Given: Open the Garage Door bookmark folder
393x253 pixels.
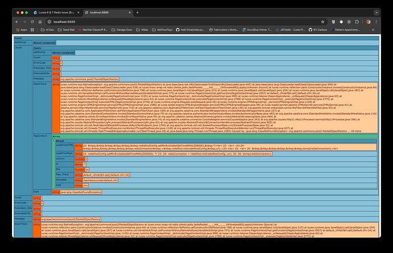Looking at the screenshot, I should tap(122, 30).
